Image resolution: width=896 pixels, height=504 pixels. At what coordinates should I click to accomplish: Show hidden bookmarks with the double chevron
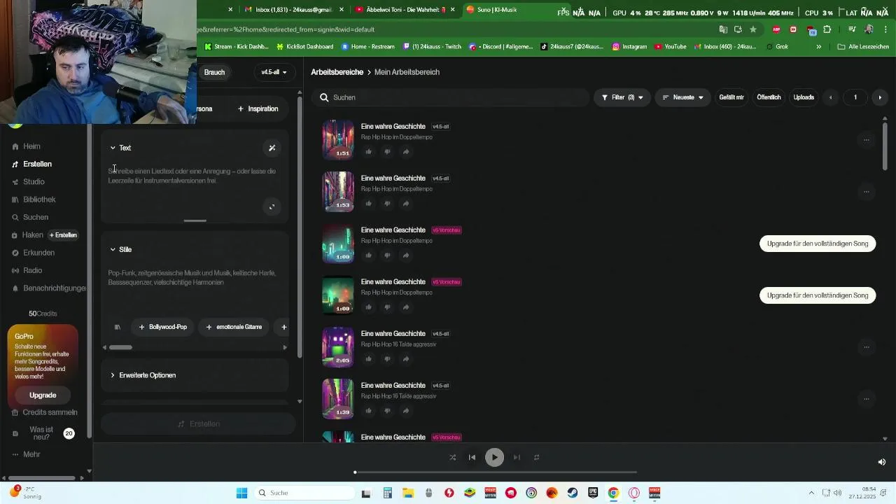tap(818, 47)
